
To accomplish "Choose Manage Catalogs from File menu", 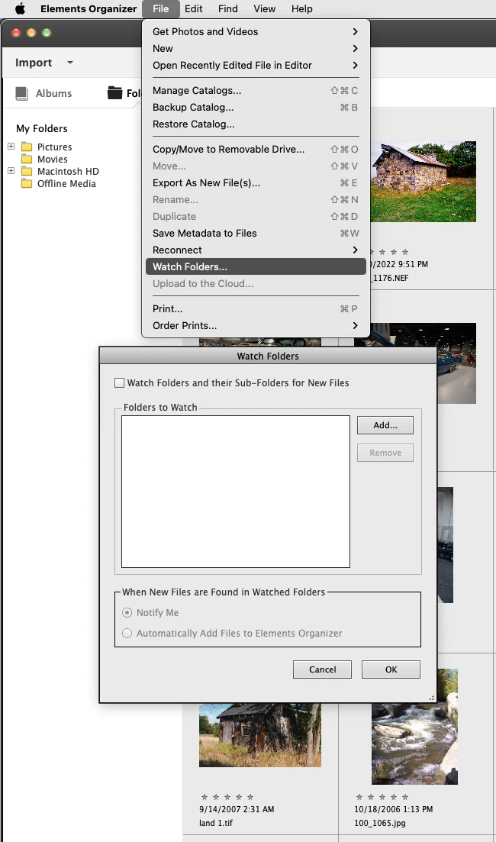I will click(x=256, y=90).
